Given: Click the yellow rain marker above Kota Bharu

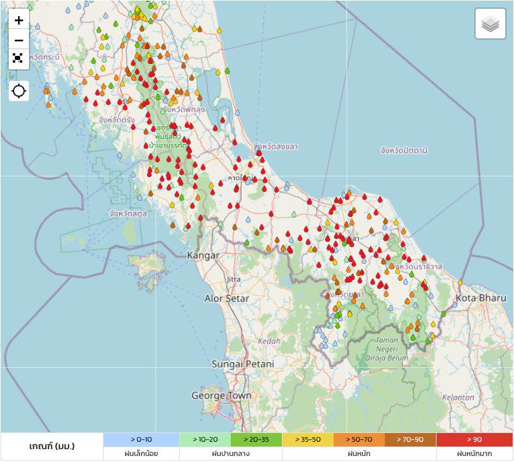Looking at the screenshot, I should click(460, 283).
